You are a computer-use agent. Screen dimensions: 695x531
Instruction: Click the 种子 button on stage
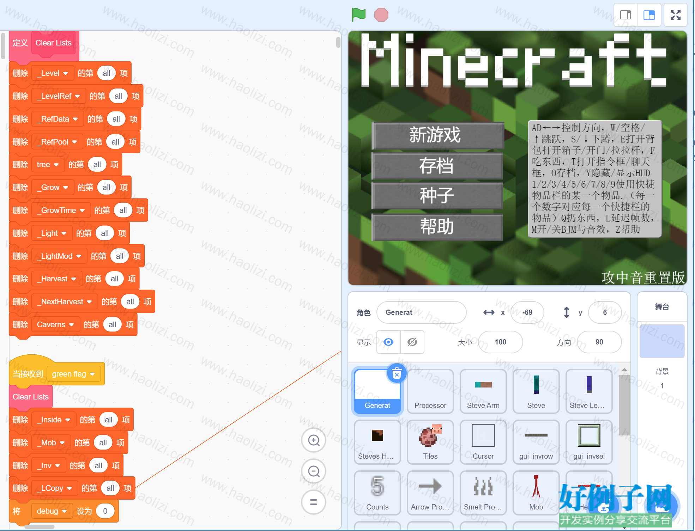coord(438,196)
